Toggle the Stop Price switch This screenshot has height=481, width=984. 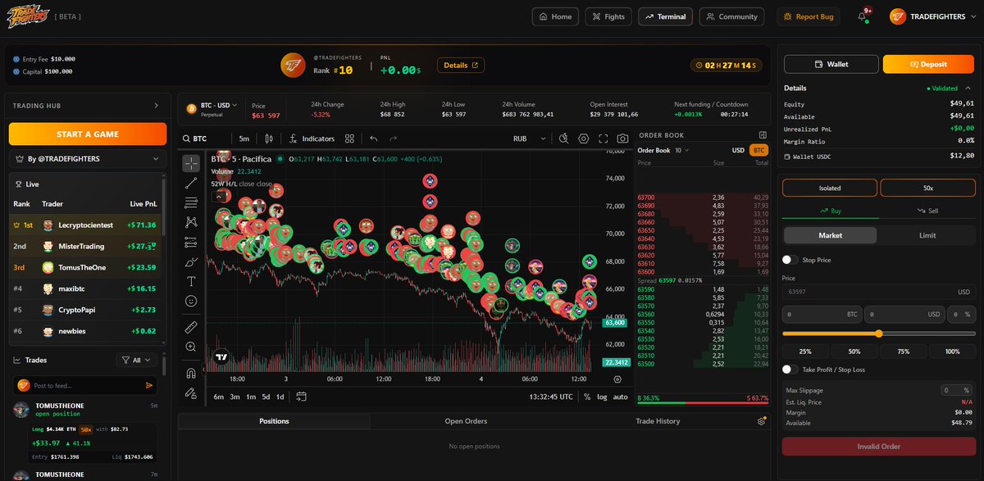tap(790, 260)
